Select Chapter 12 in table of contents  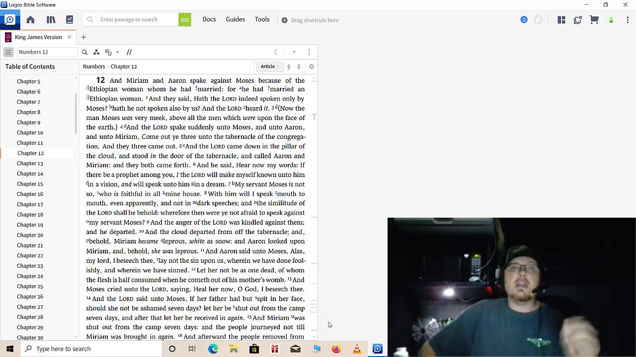[x=30, y=153]
